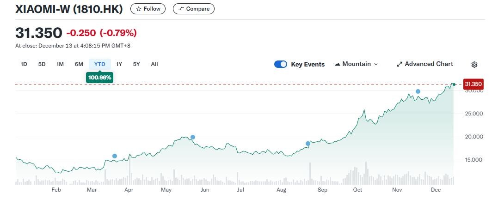Click the red 31.350 price label on axis

click(x=473, y=84)
